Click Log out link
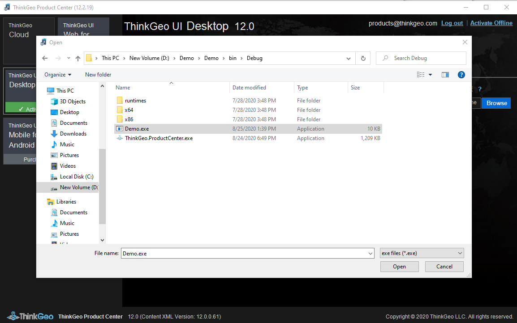Screen dimensions: 517x323 pos(452,23)
